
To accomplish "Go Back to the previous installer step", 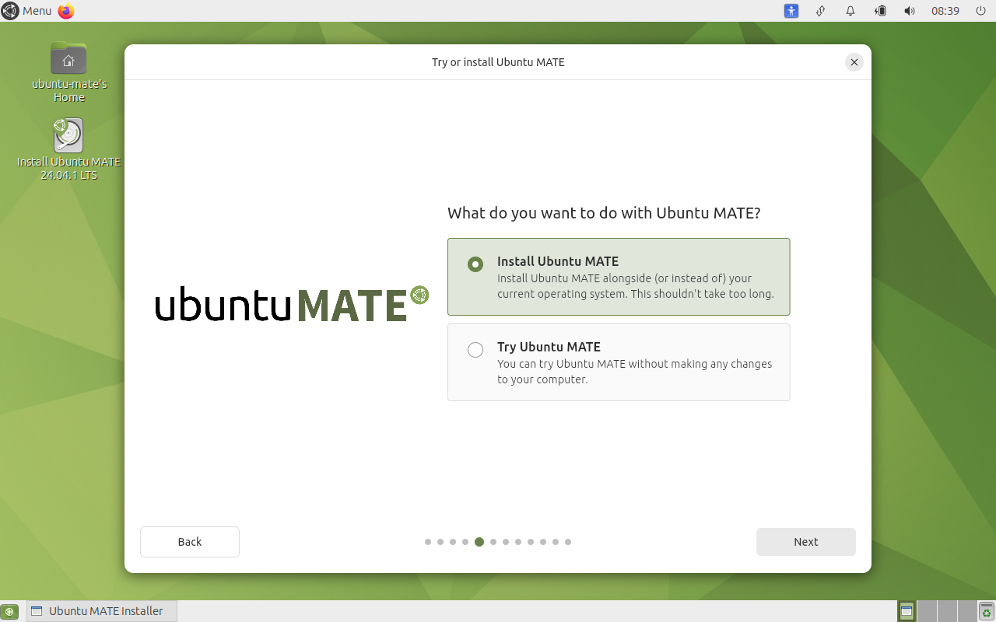I will click(x=190, y=542).
